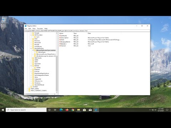Select the @microsoft.com/SharePoint key

point(46,54)
